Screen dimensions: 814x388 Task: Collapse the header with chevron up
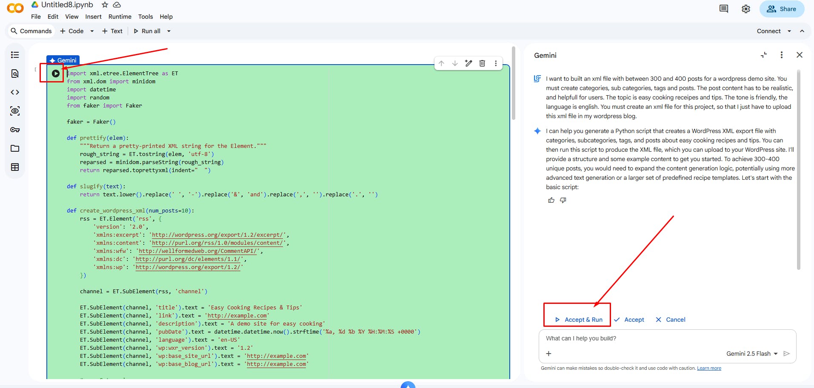[x=802, y=31]
